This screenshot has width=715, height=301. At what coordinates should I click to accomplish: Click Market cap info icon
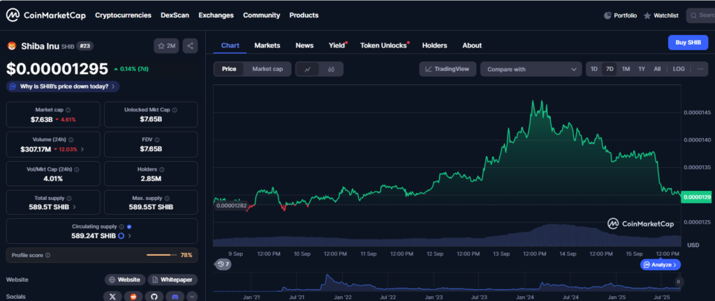coord(68,110)
